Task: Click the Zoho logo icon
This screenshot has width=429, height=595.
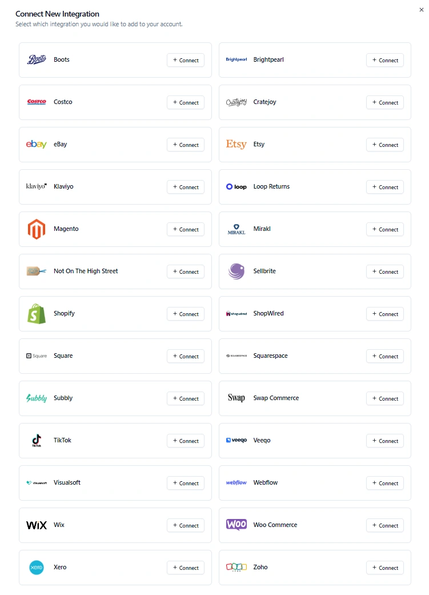Action: pyautogui.click(x=236, y=568)
